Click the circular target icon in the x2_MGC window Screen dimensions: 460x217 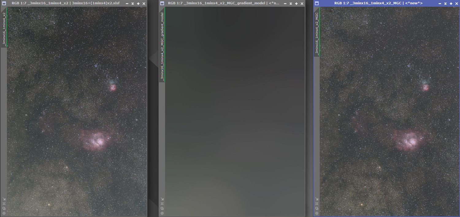[x=316, y=213]
